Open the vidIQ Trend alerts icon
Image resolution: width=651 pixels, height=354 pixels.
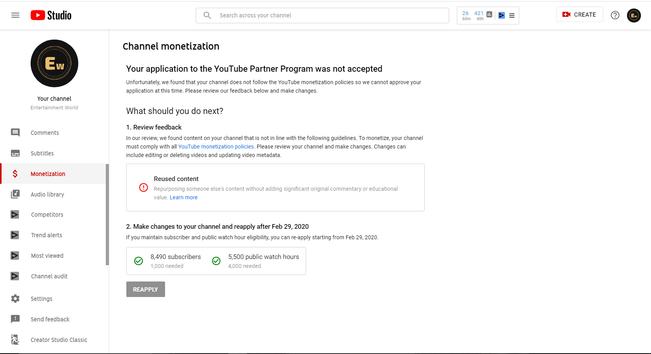pos(15,235)
